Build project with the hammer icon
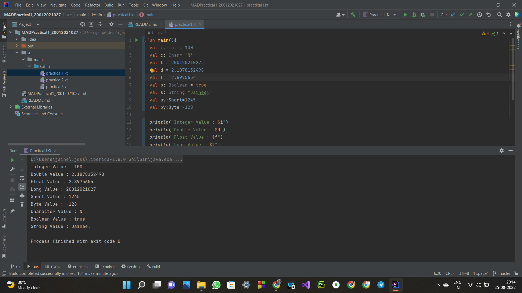Screen dimensions: 522x293 point(353,15)
